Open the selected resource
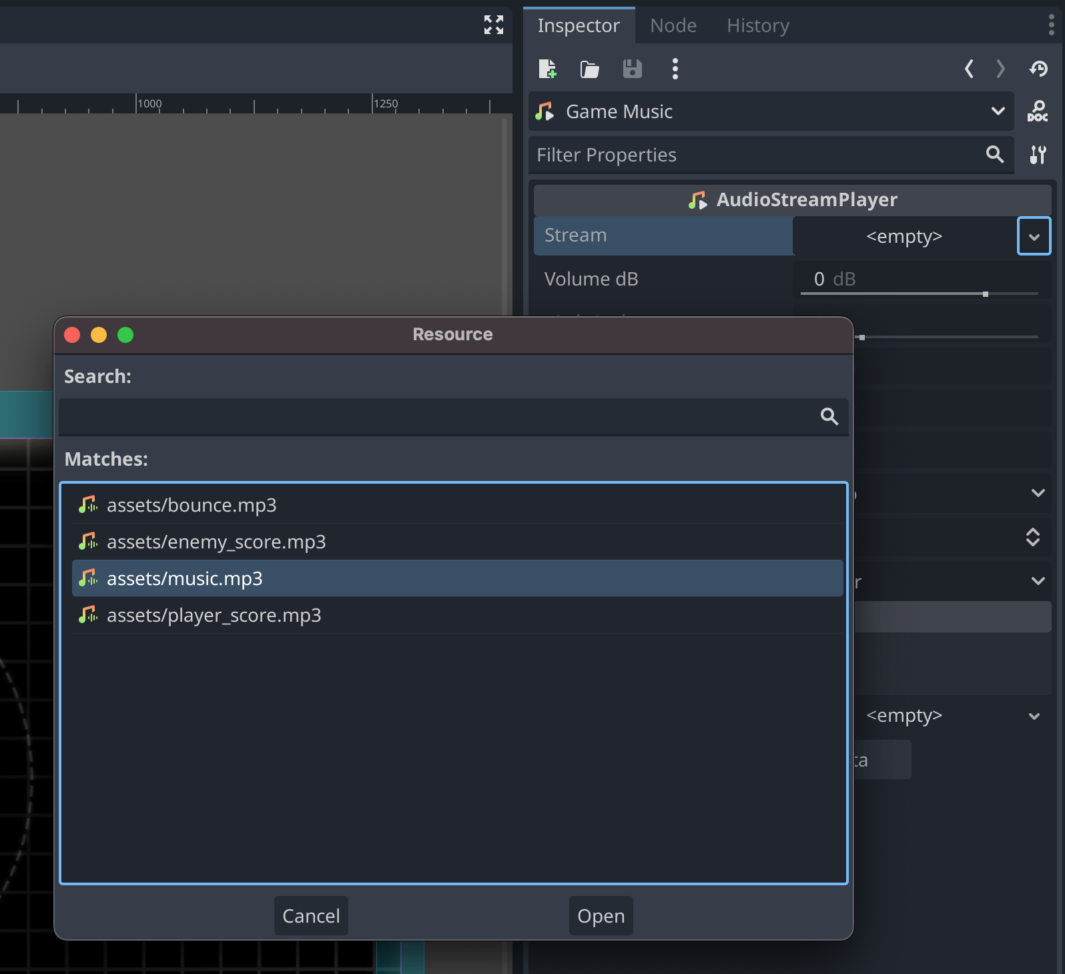1065x974 pixels. [x=601, y=916]
